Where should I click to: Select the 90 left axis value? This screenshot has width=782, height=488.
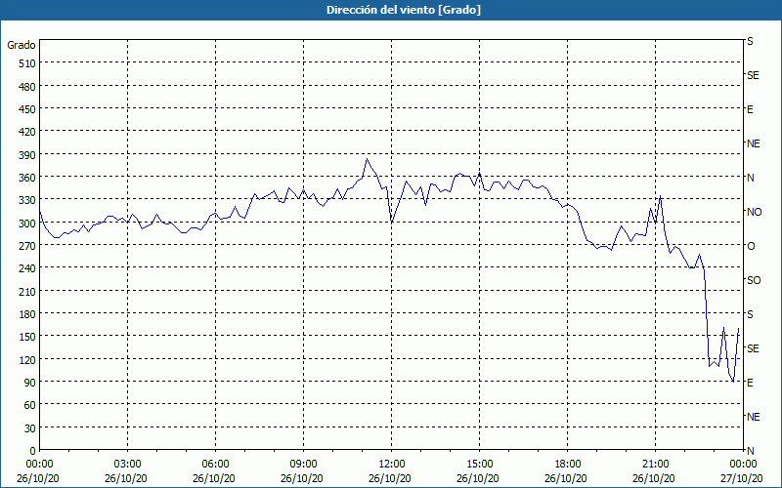click(30, 383)
